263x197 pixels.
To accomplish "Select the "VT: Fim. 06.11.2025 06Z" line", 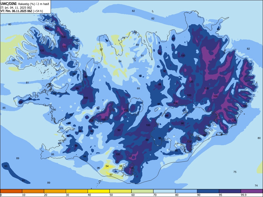I will click(x=16, y=11).
